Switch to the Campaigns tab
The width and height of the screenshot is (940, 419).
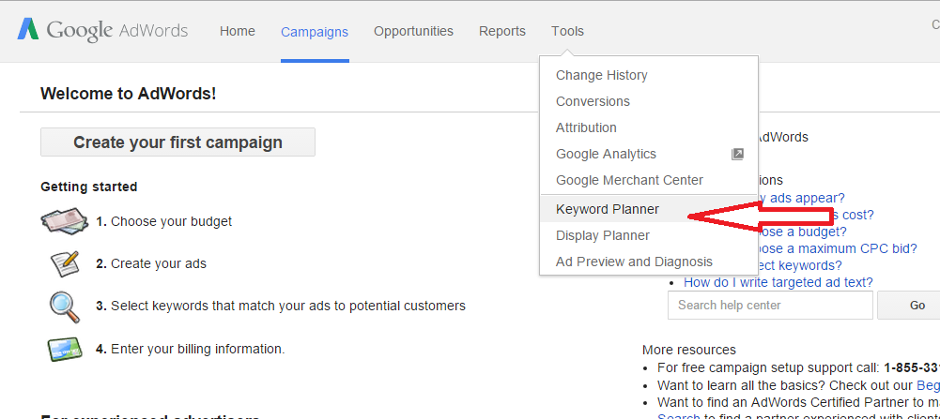pos(315,32)
